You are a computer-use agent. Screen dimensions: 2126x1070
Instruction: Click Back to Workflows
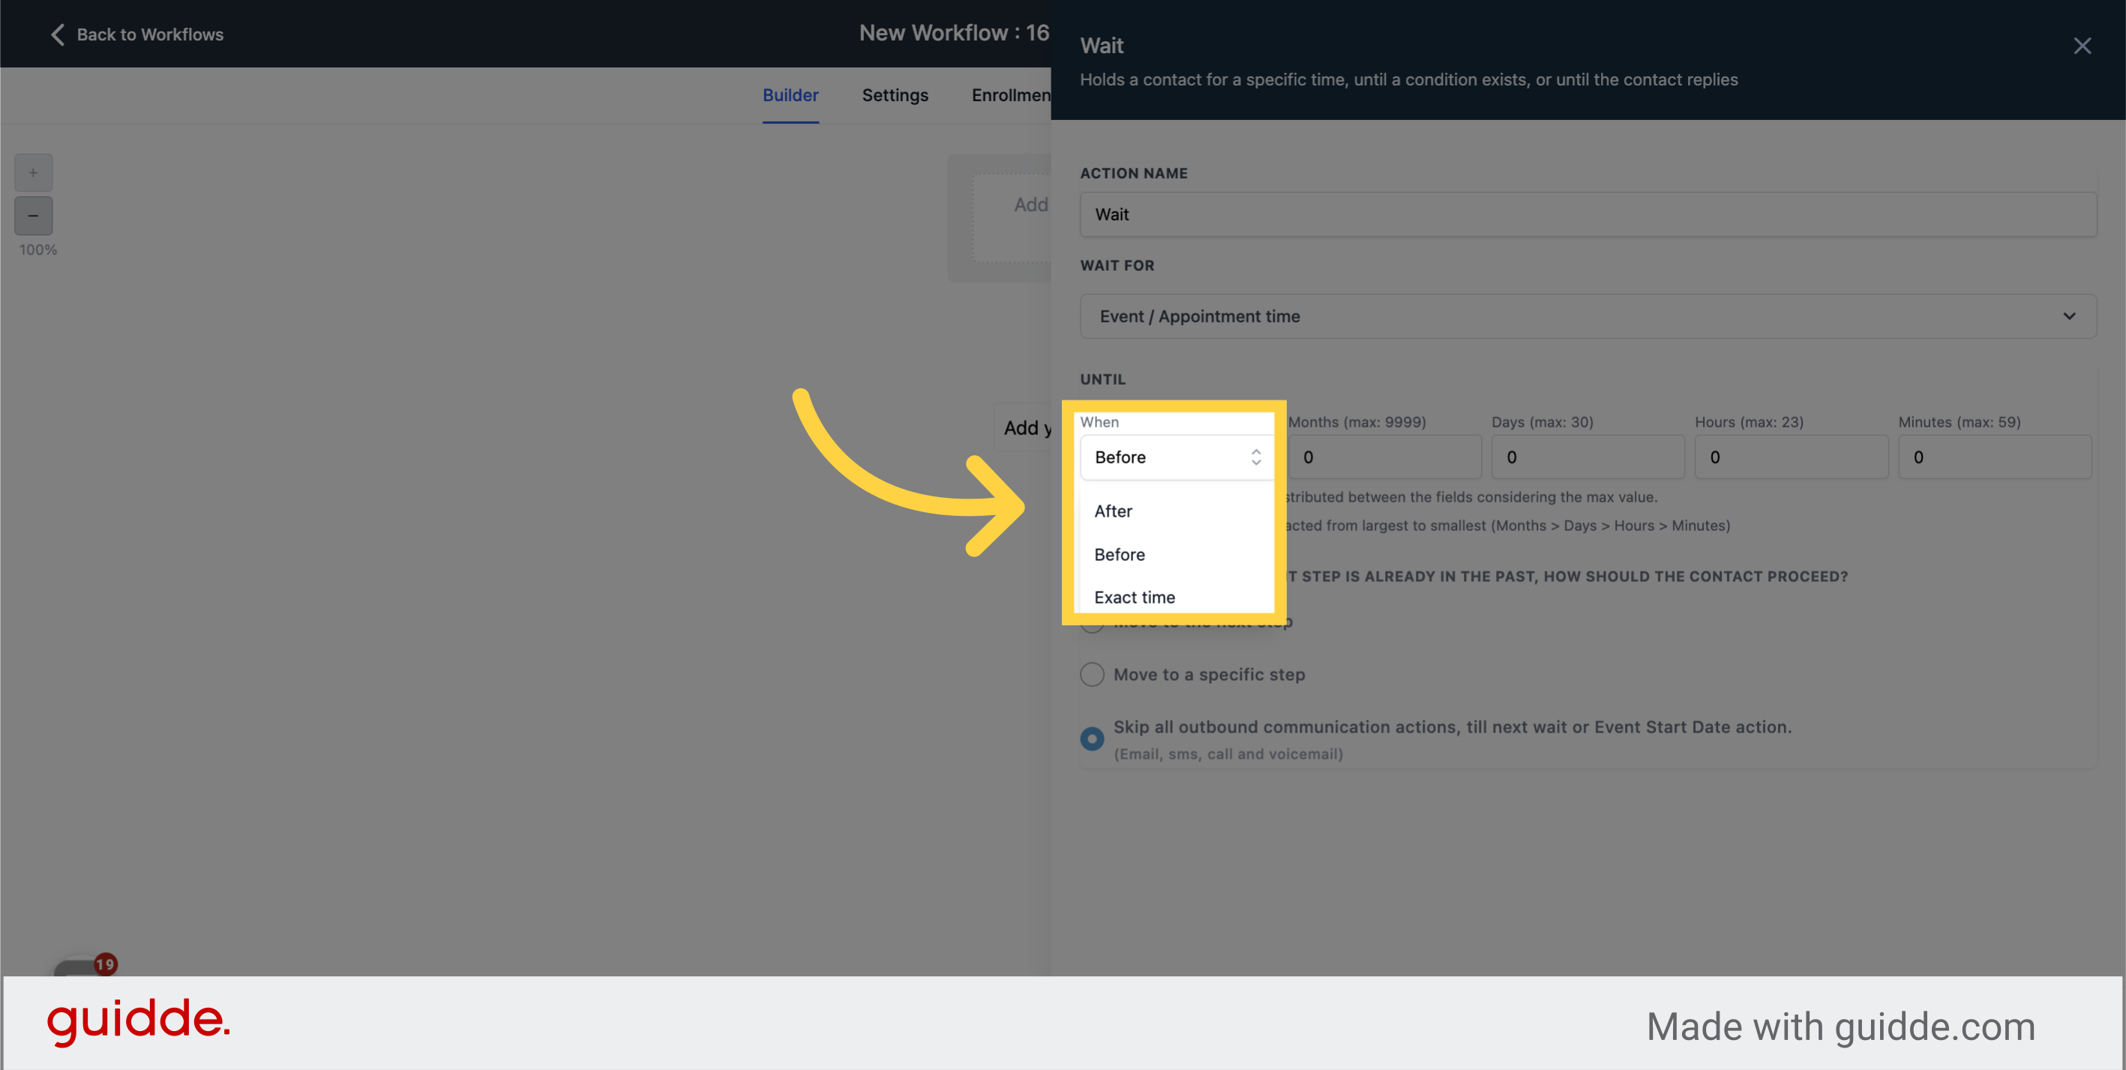[x=151, y=34]
